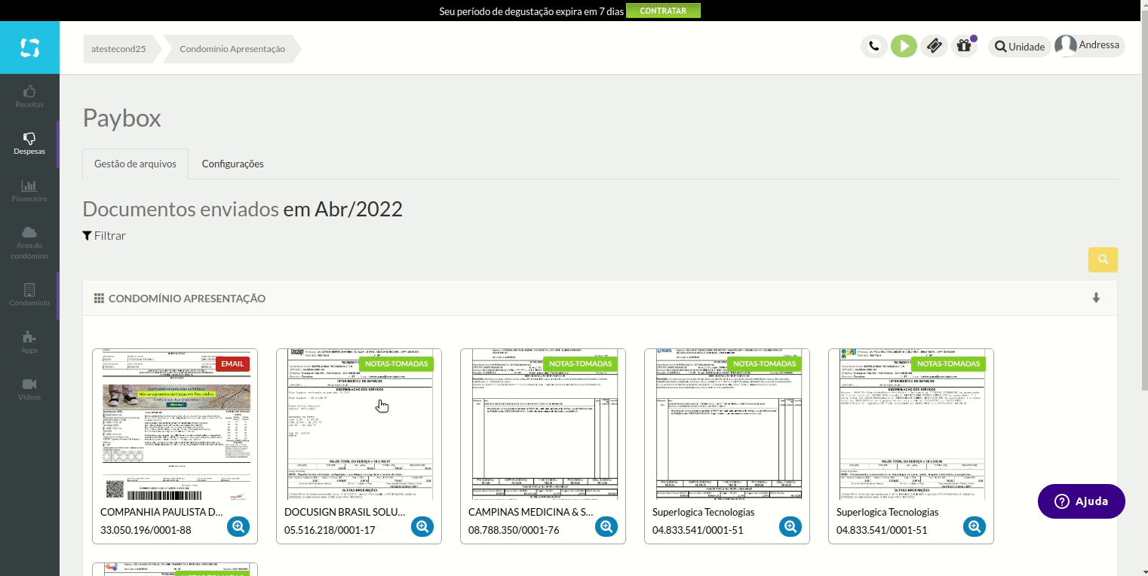1148x576 pixels.
Task: Zoom the Superlogica document 04.833.541/0001-51 fourth card
Action: tap(790, 526)
